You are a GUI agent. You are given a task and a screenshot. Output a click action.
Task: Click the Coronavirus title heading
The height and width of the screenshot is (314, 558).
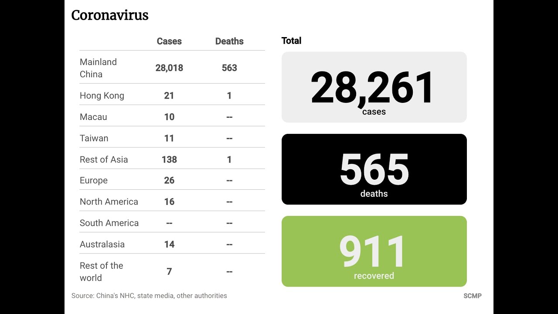(x=110, y=16)
